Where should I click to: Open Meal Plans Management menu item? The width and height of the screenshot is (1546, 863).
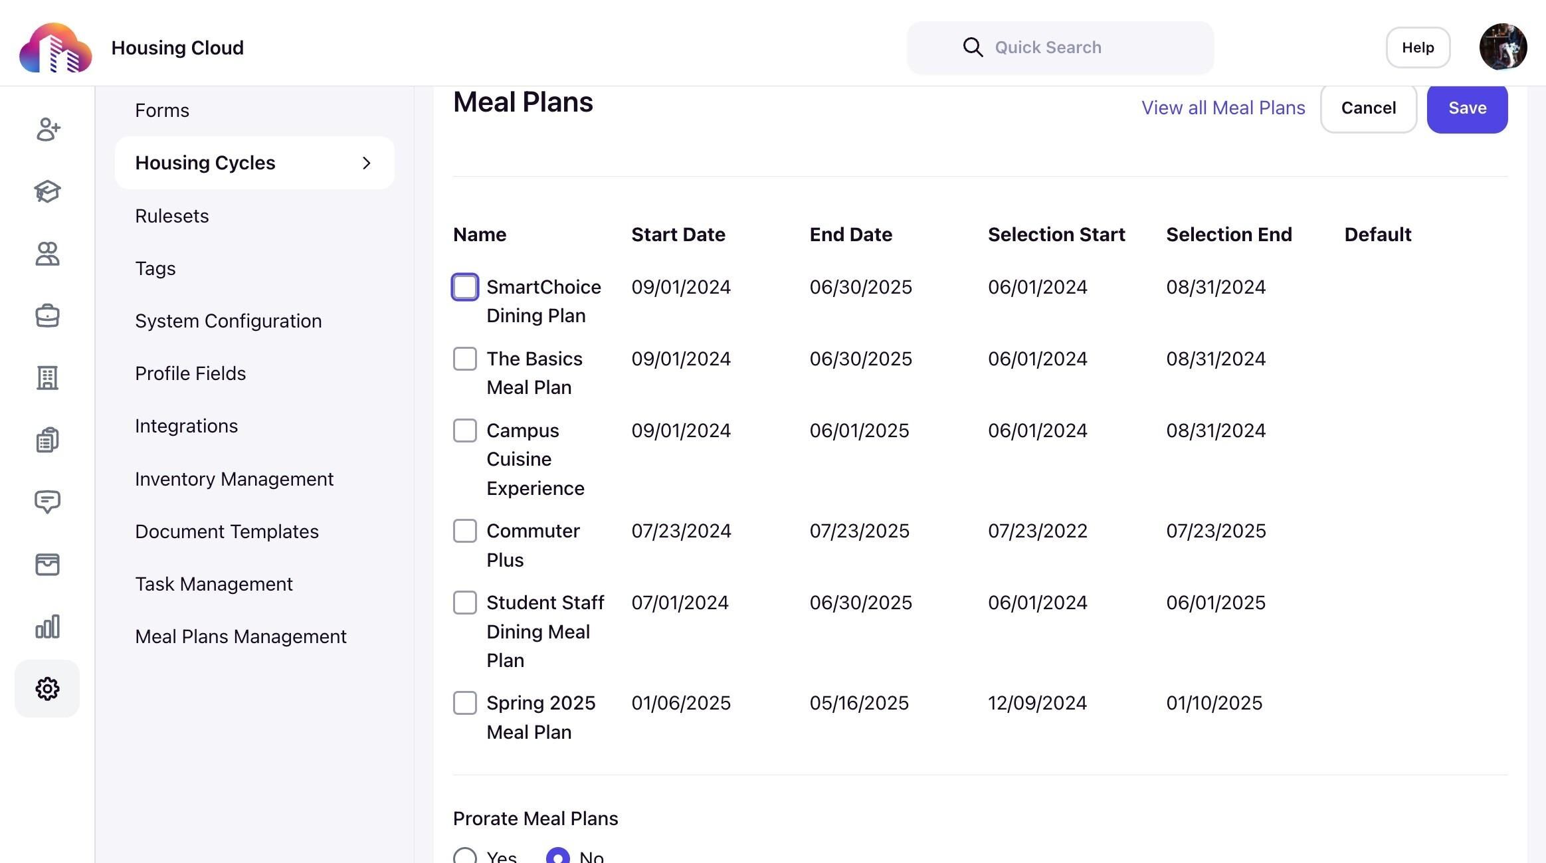(241, 636)
